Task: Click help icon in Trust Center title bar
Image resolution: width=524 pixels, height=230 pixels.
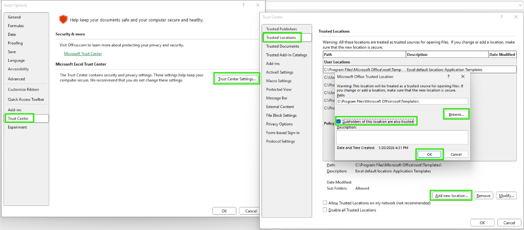Action: click(501, 17)
